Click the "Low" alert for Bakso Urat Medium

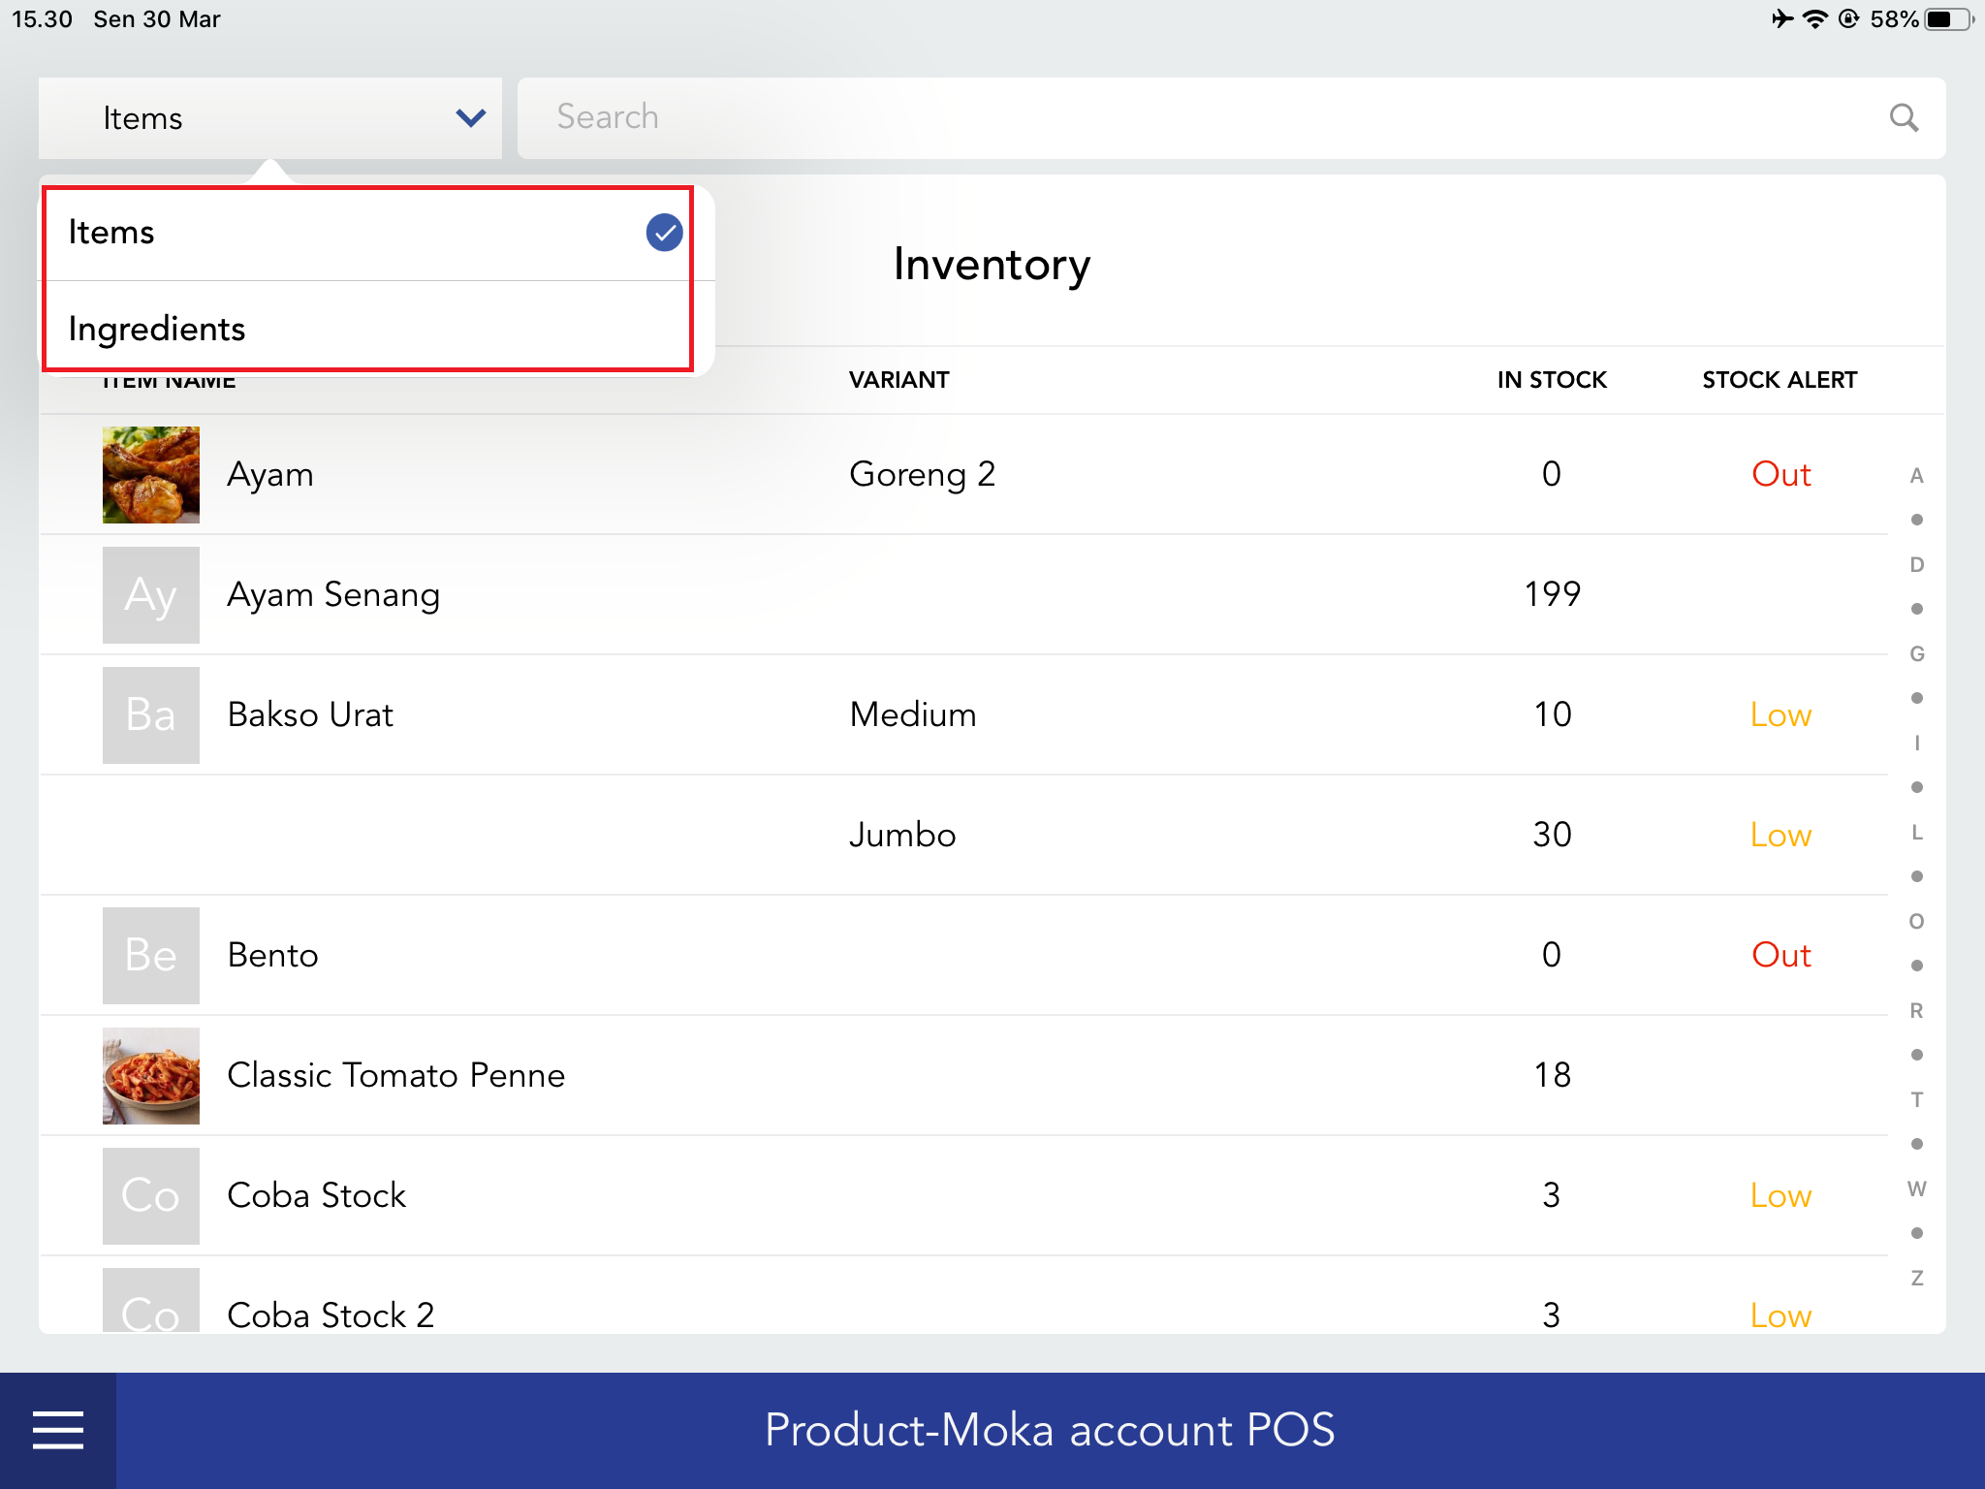1780,714
